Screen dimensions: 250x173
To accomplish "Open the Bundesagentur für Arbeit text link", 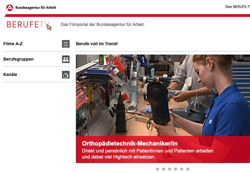I will pos(36,8).
